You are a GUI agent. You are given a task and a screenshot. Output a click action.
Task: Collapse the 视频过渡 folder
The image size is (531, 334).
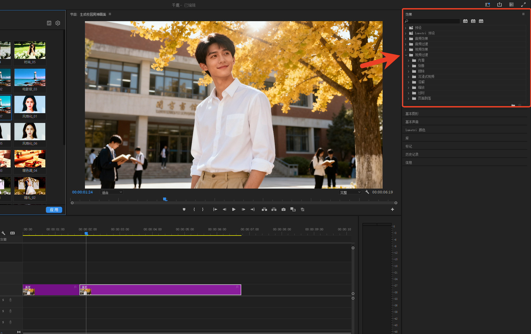point(406,55)
